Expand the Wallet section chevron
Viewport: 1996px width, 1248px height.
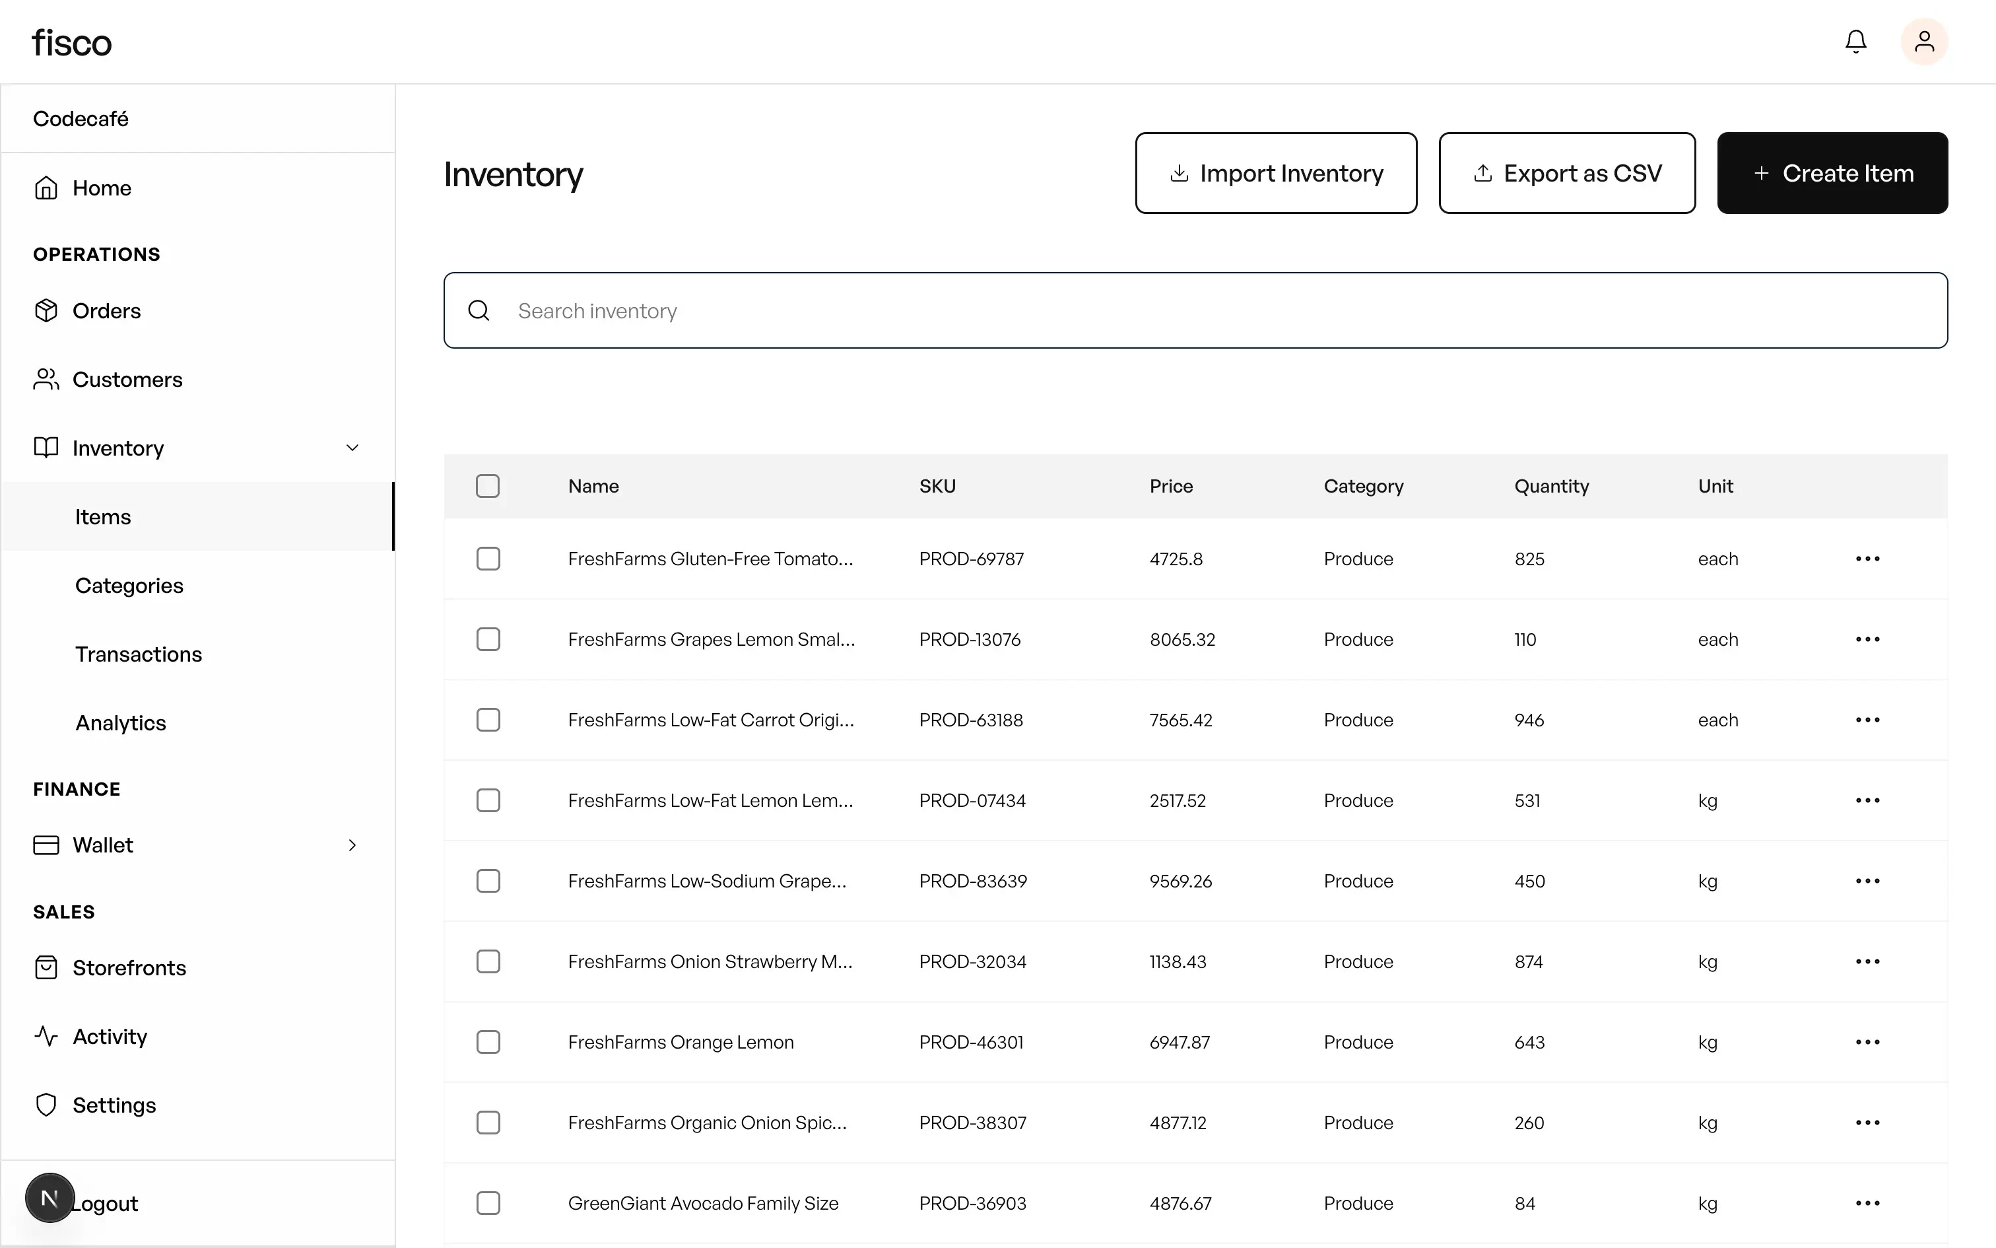tap(352, 845)
